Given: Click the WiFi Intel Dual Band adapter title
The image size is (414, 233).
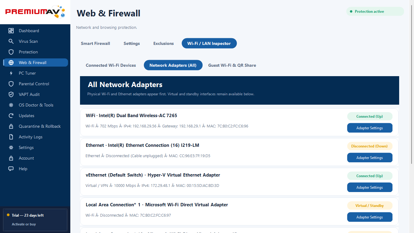Looking at the screenshot, I should [x=131, y=116].
